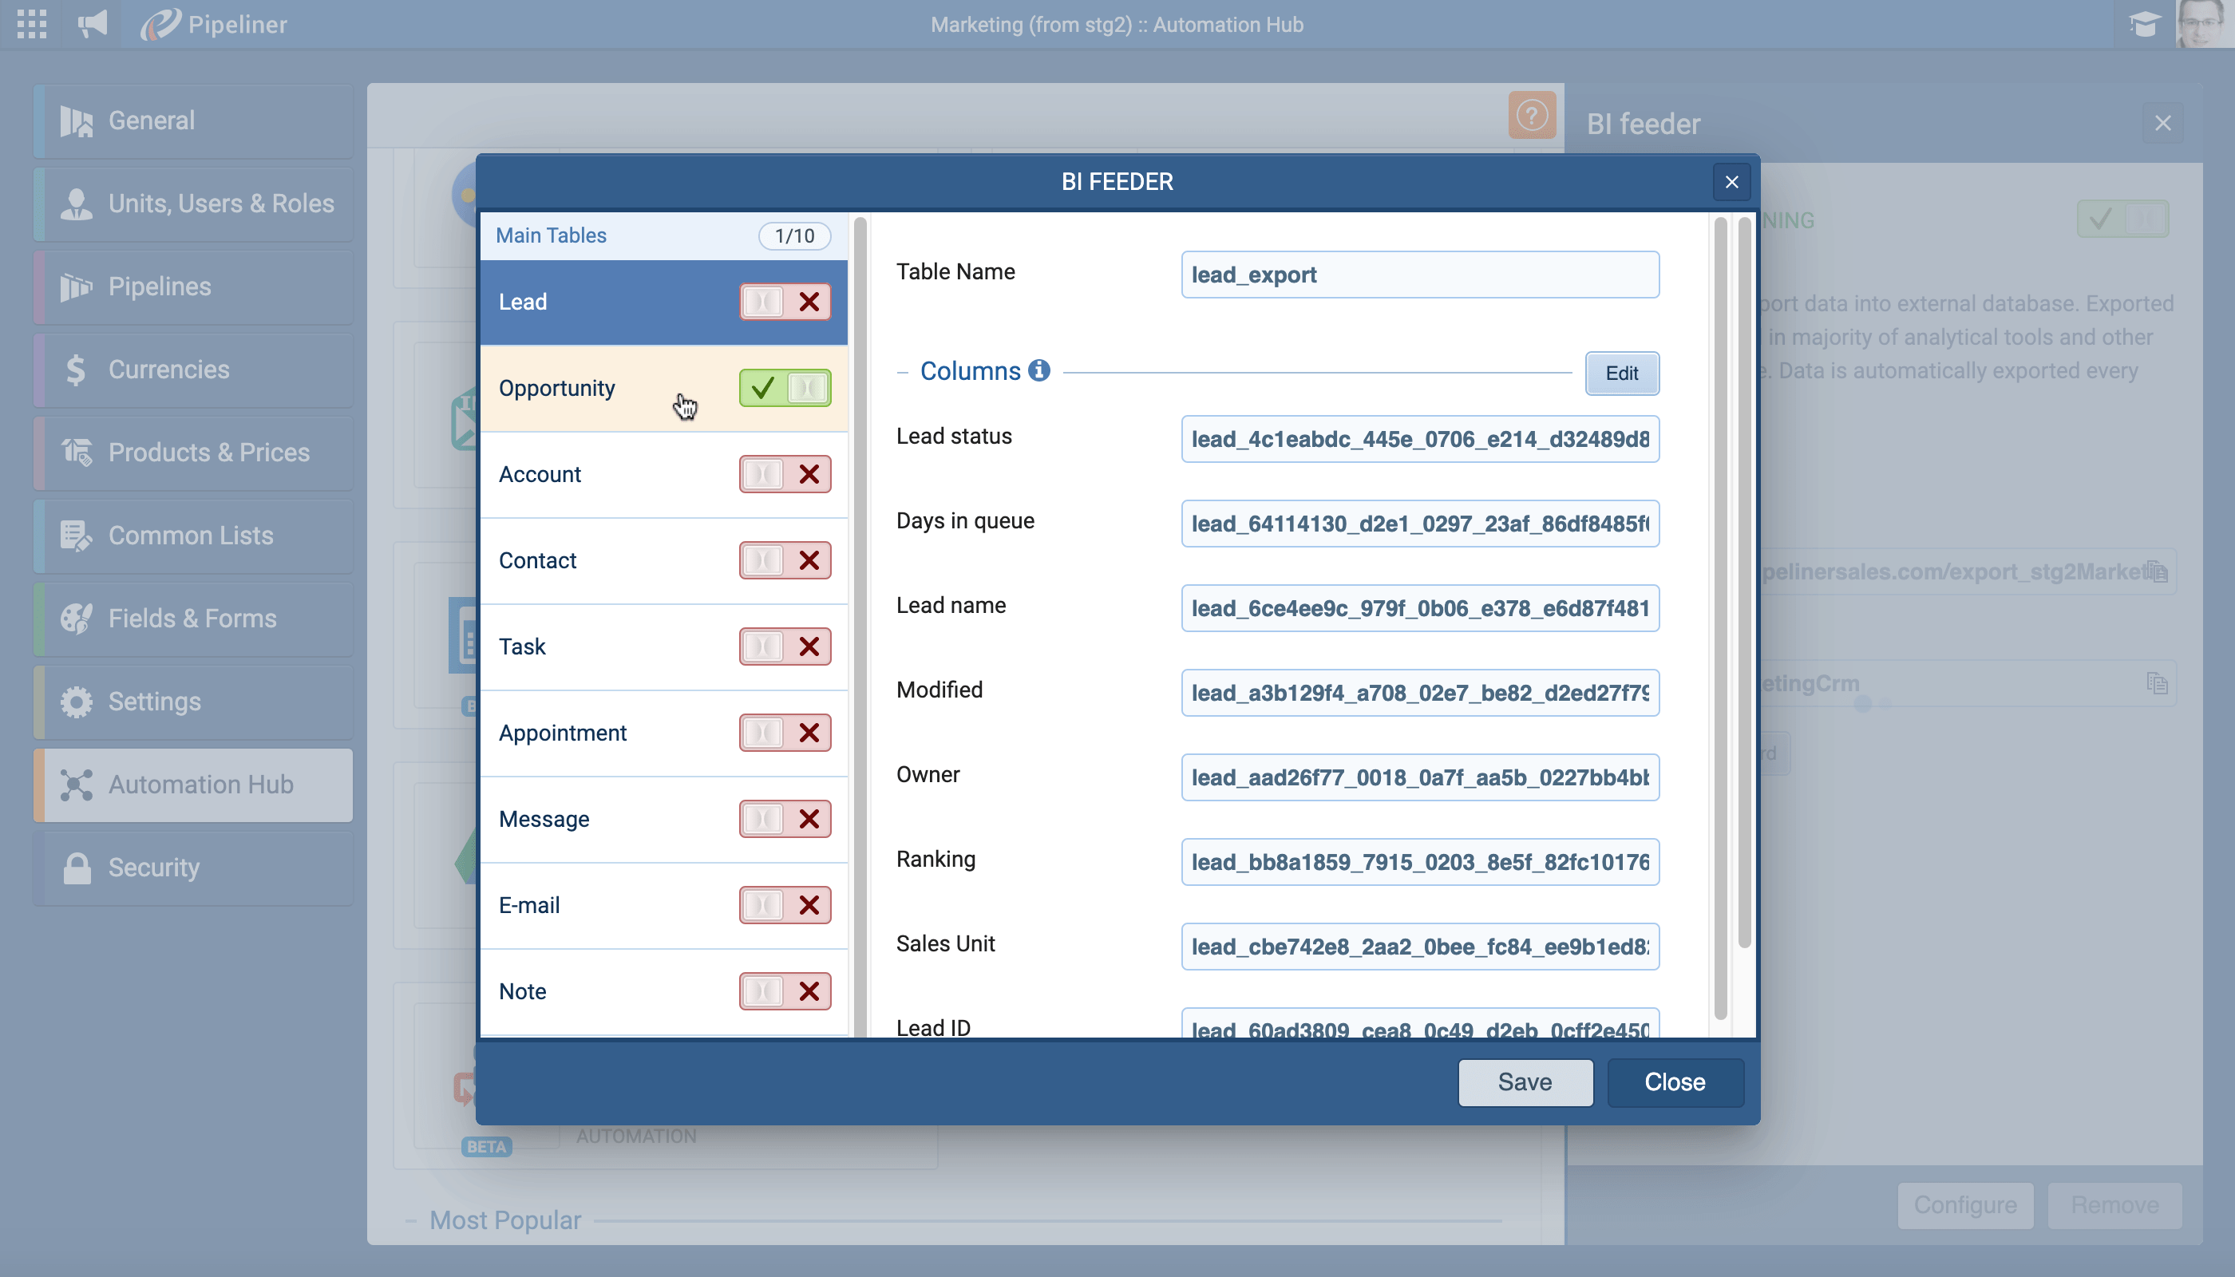Image resolution: width=2235 pixels, height=1277 pixels.
Task: Collapse the Columns section
Action: 902,372
